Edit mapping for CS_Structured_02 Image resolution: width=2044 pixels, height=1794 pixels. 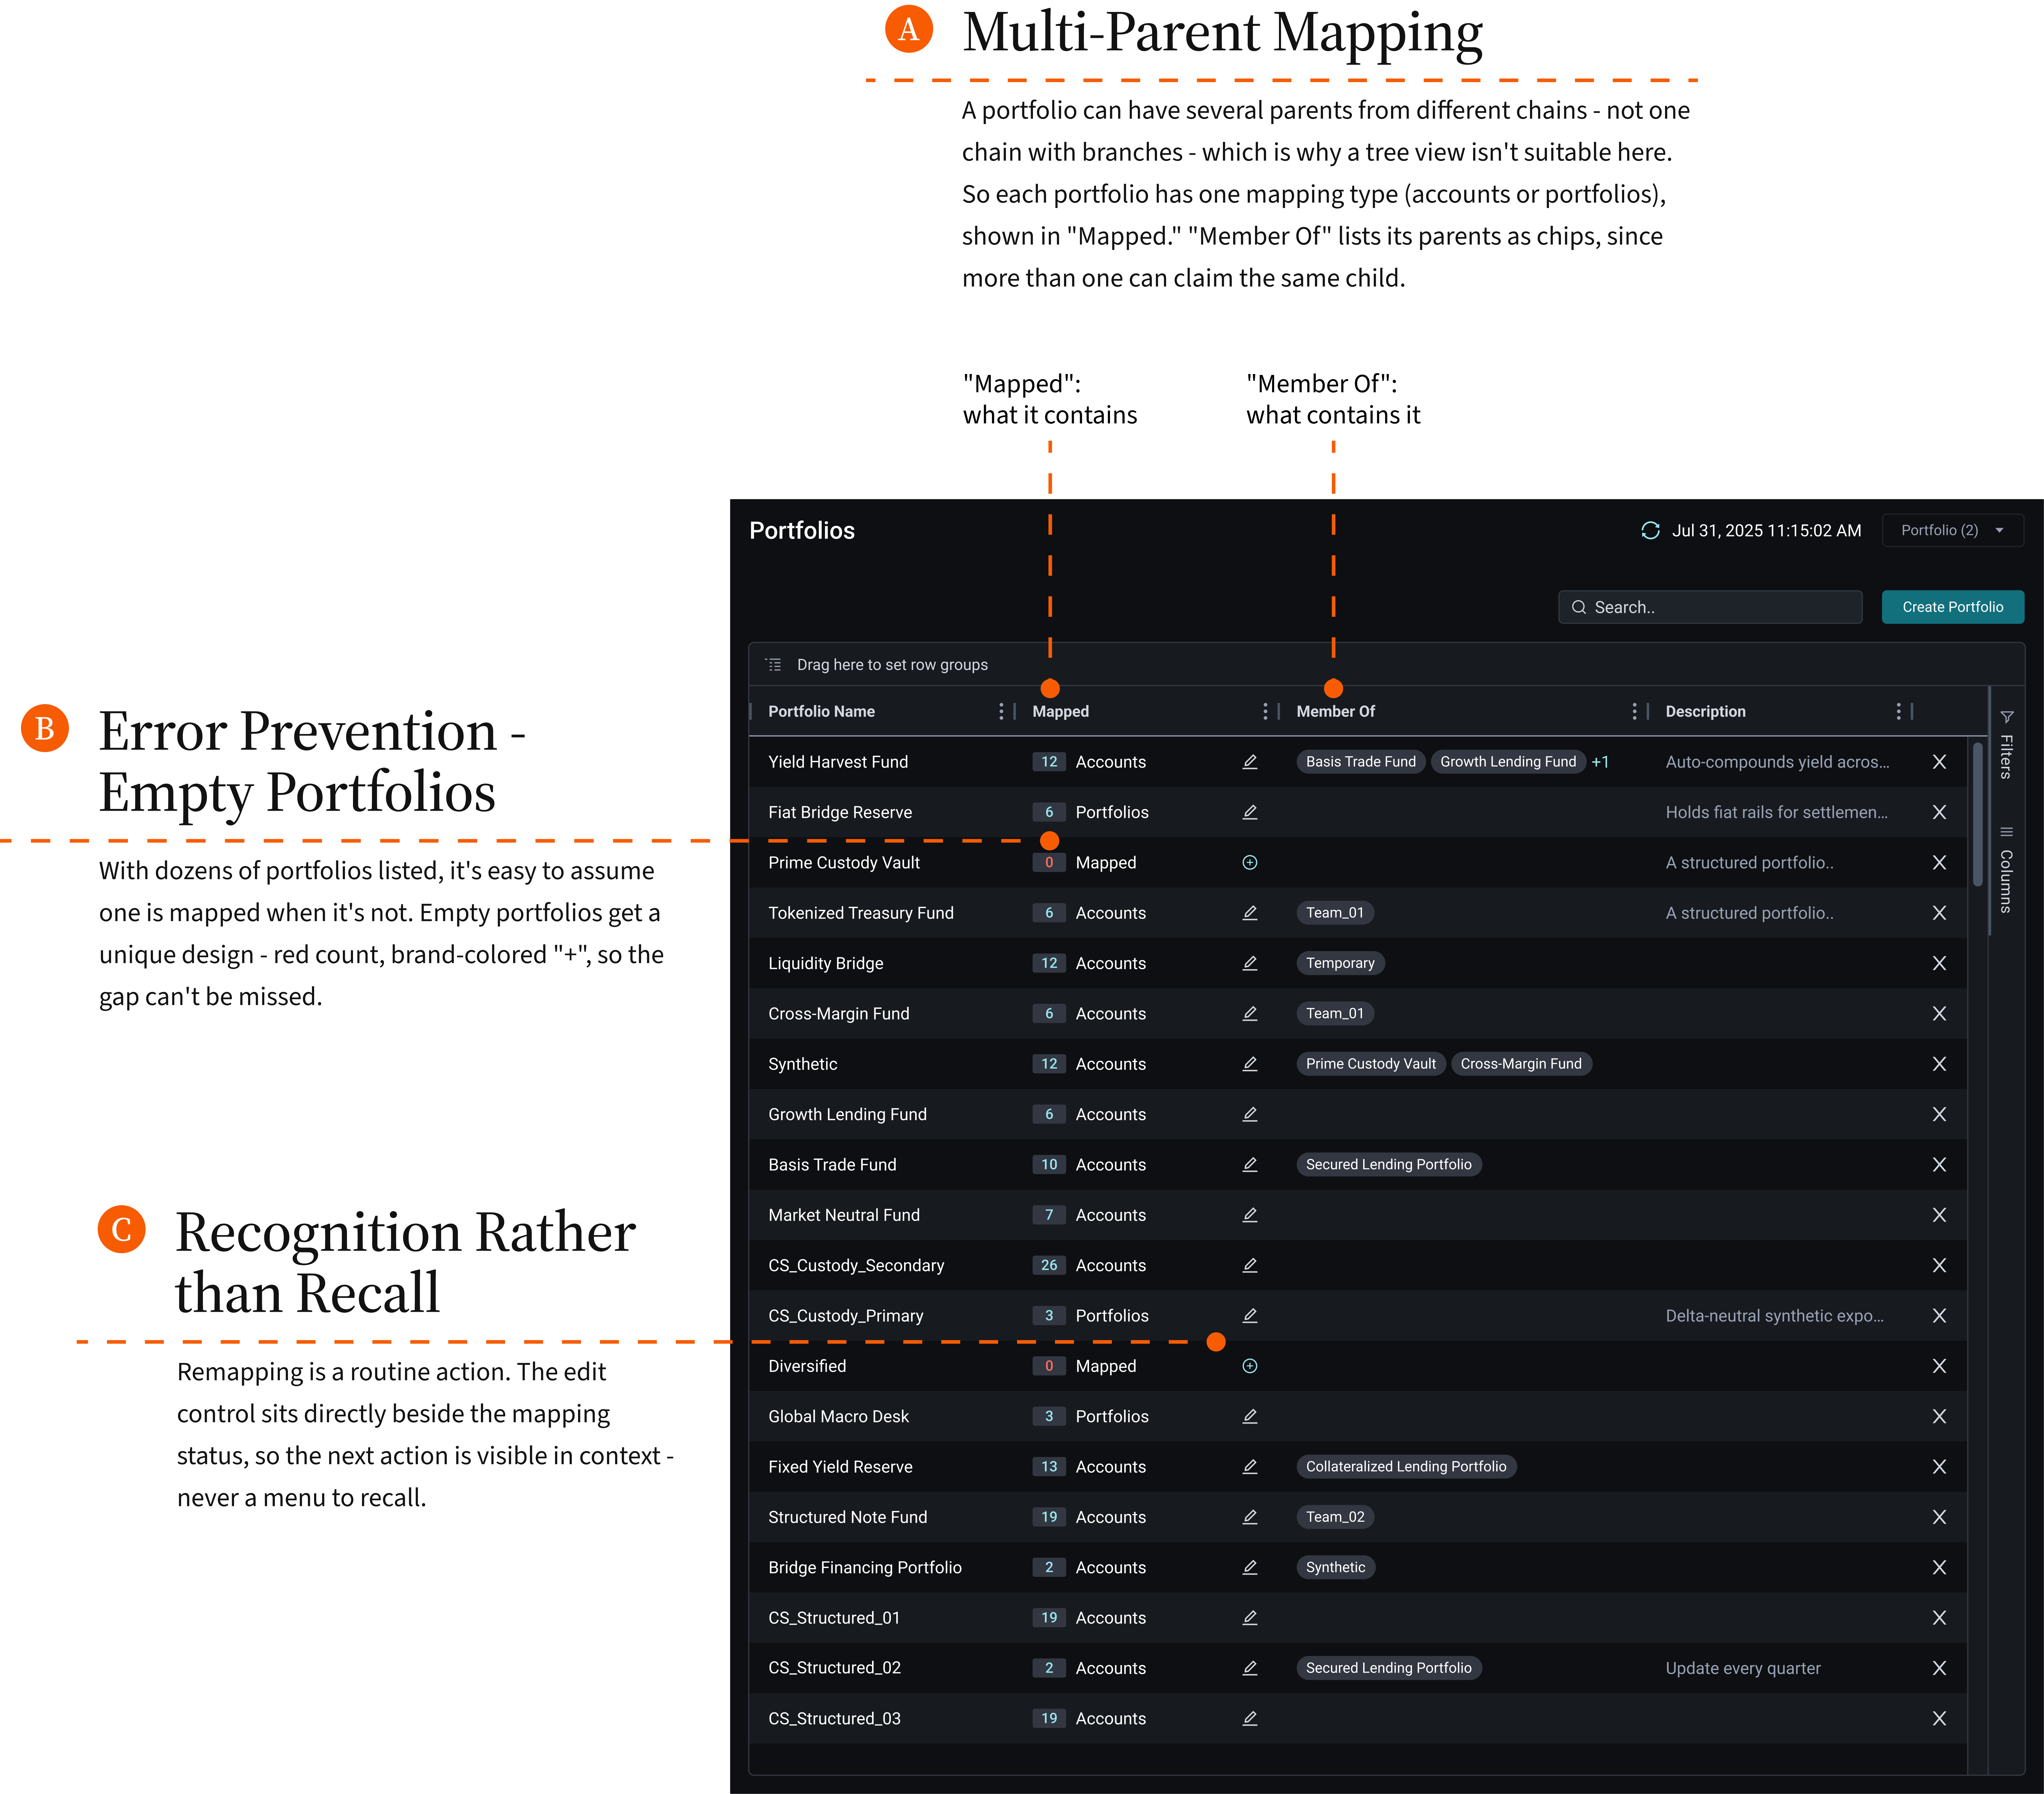click(1250, 1668)
